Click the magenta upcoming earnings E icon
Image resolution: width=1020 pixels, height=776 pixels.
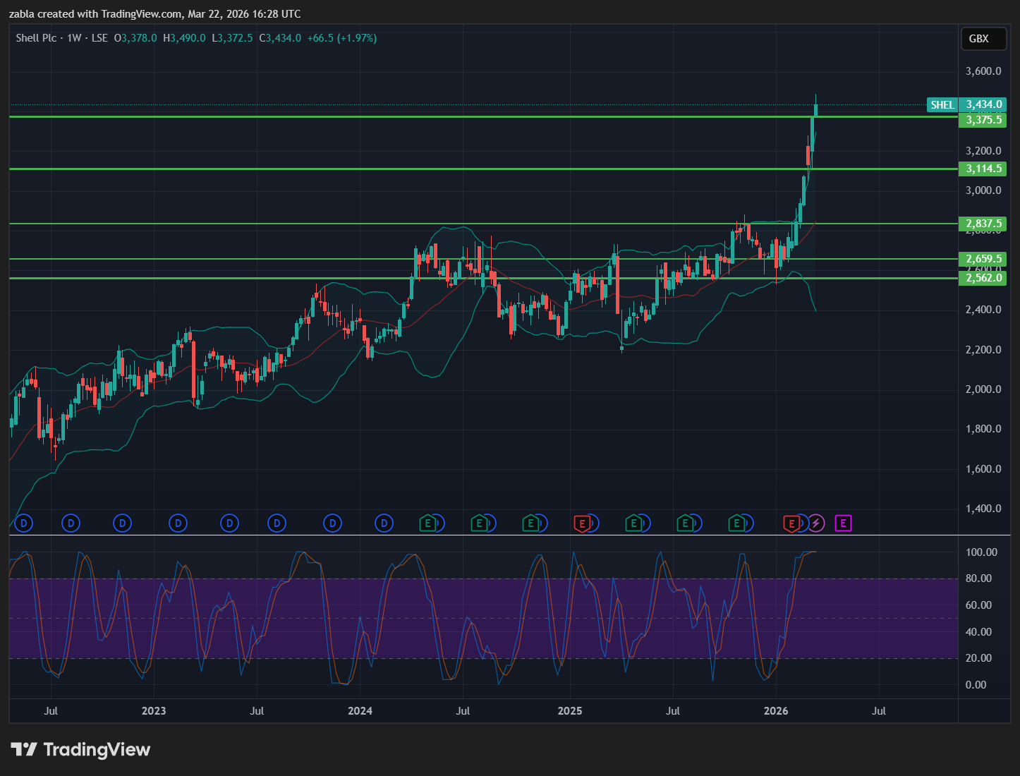click(843, 523)
